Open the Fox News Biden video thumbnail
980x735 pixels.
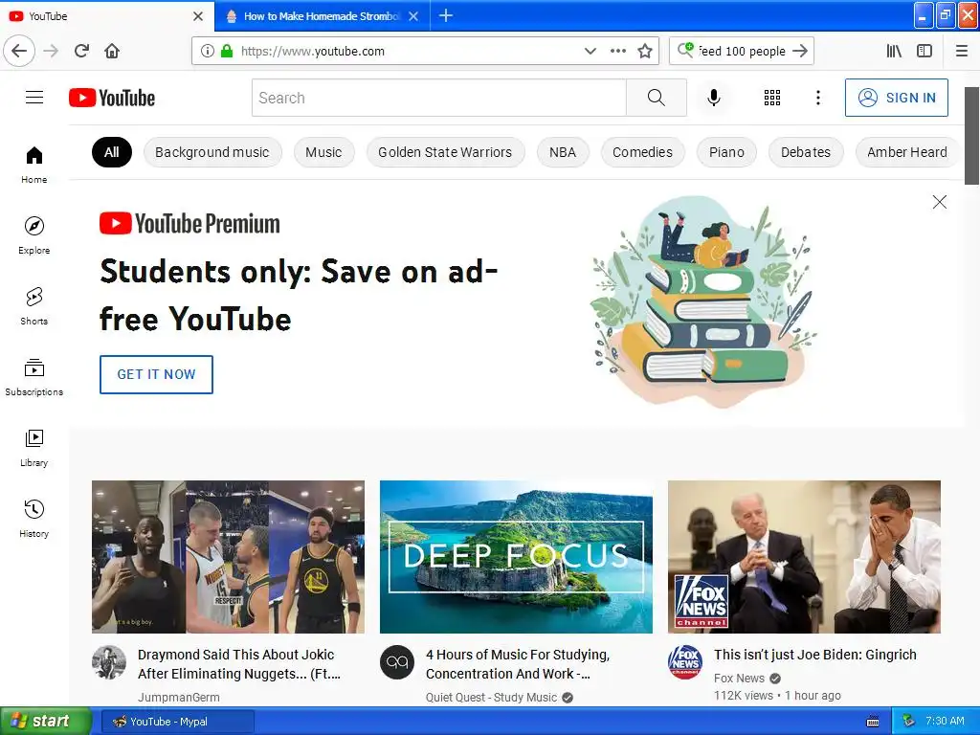804,557
